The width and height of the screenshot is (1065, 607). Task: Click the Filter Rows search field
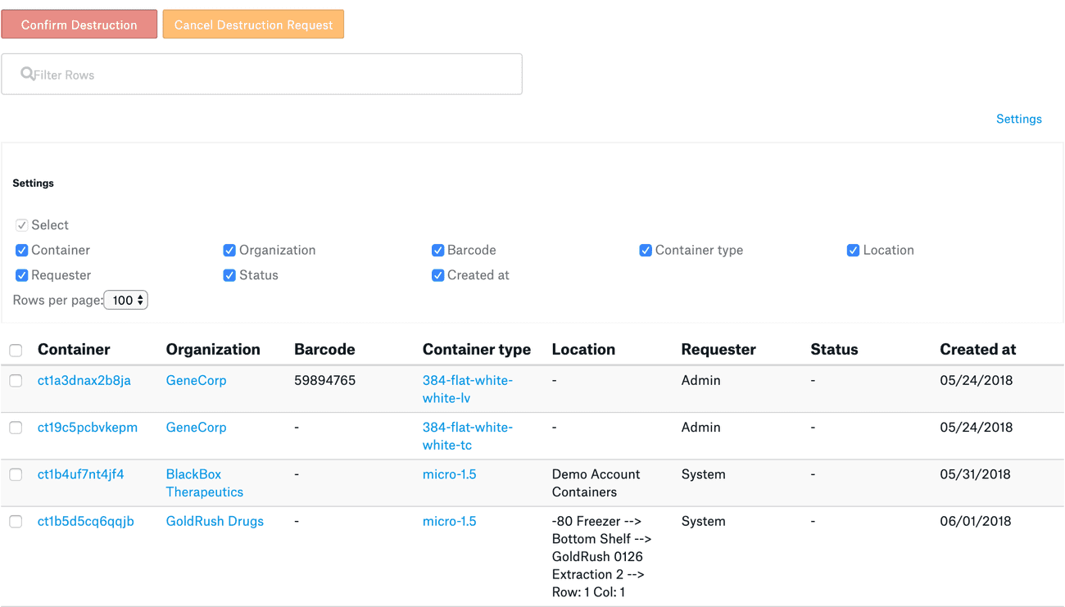262,75
